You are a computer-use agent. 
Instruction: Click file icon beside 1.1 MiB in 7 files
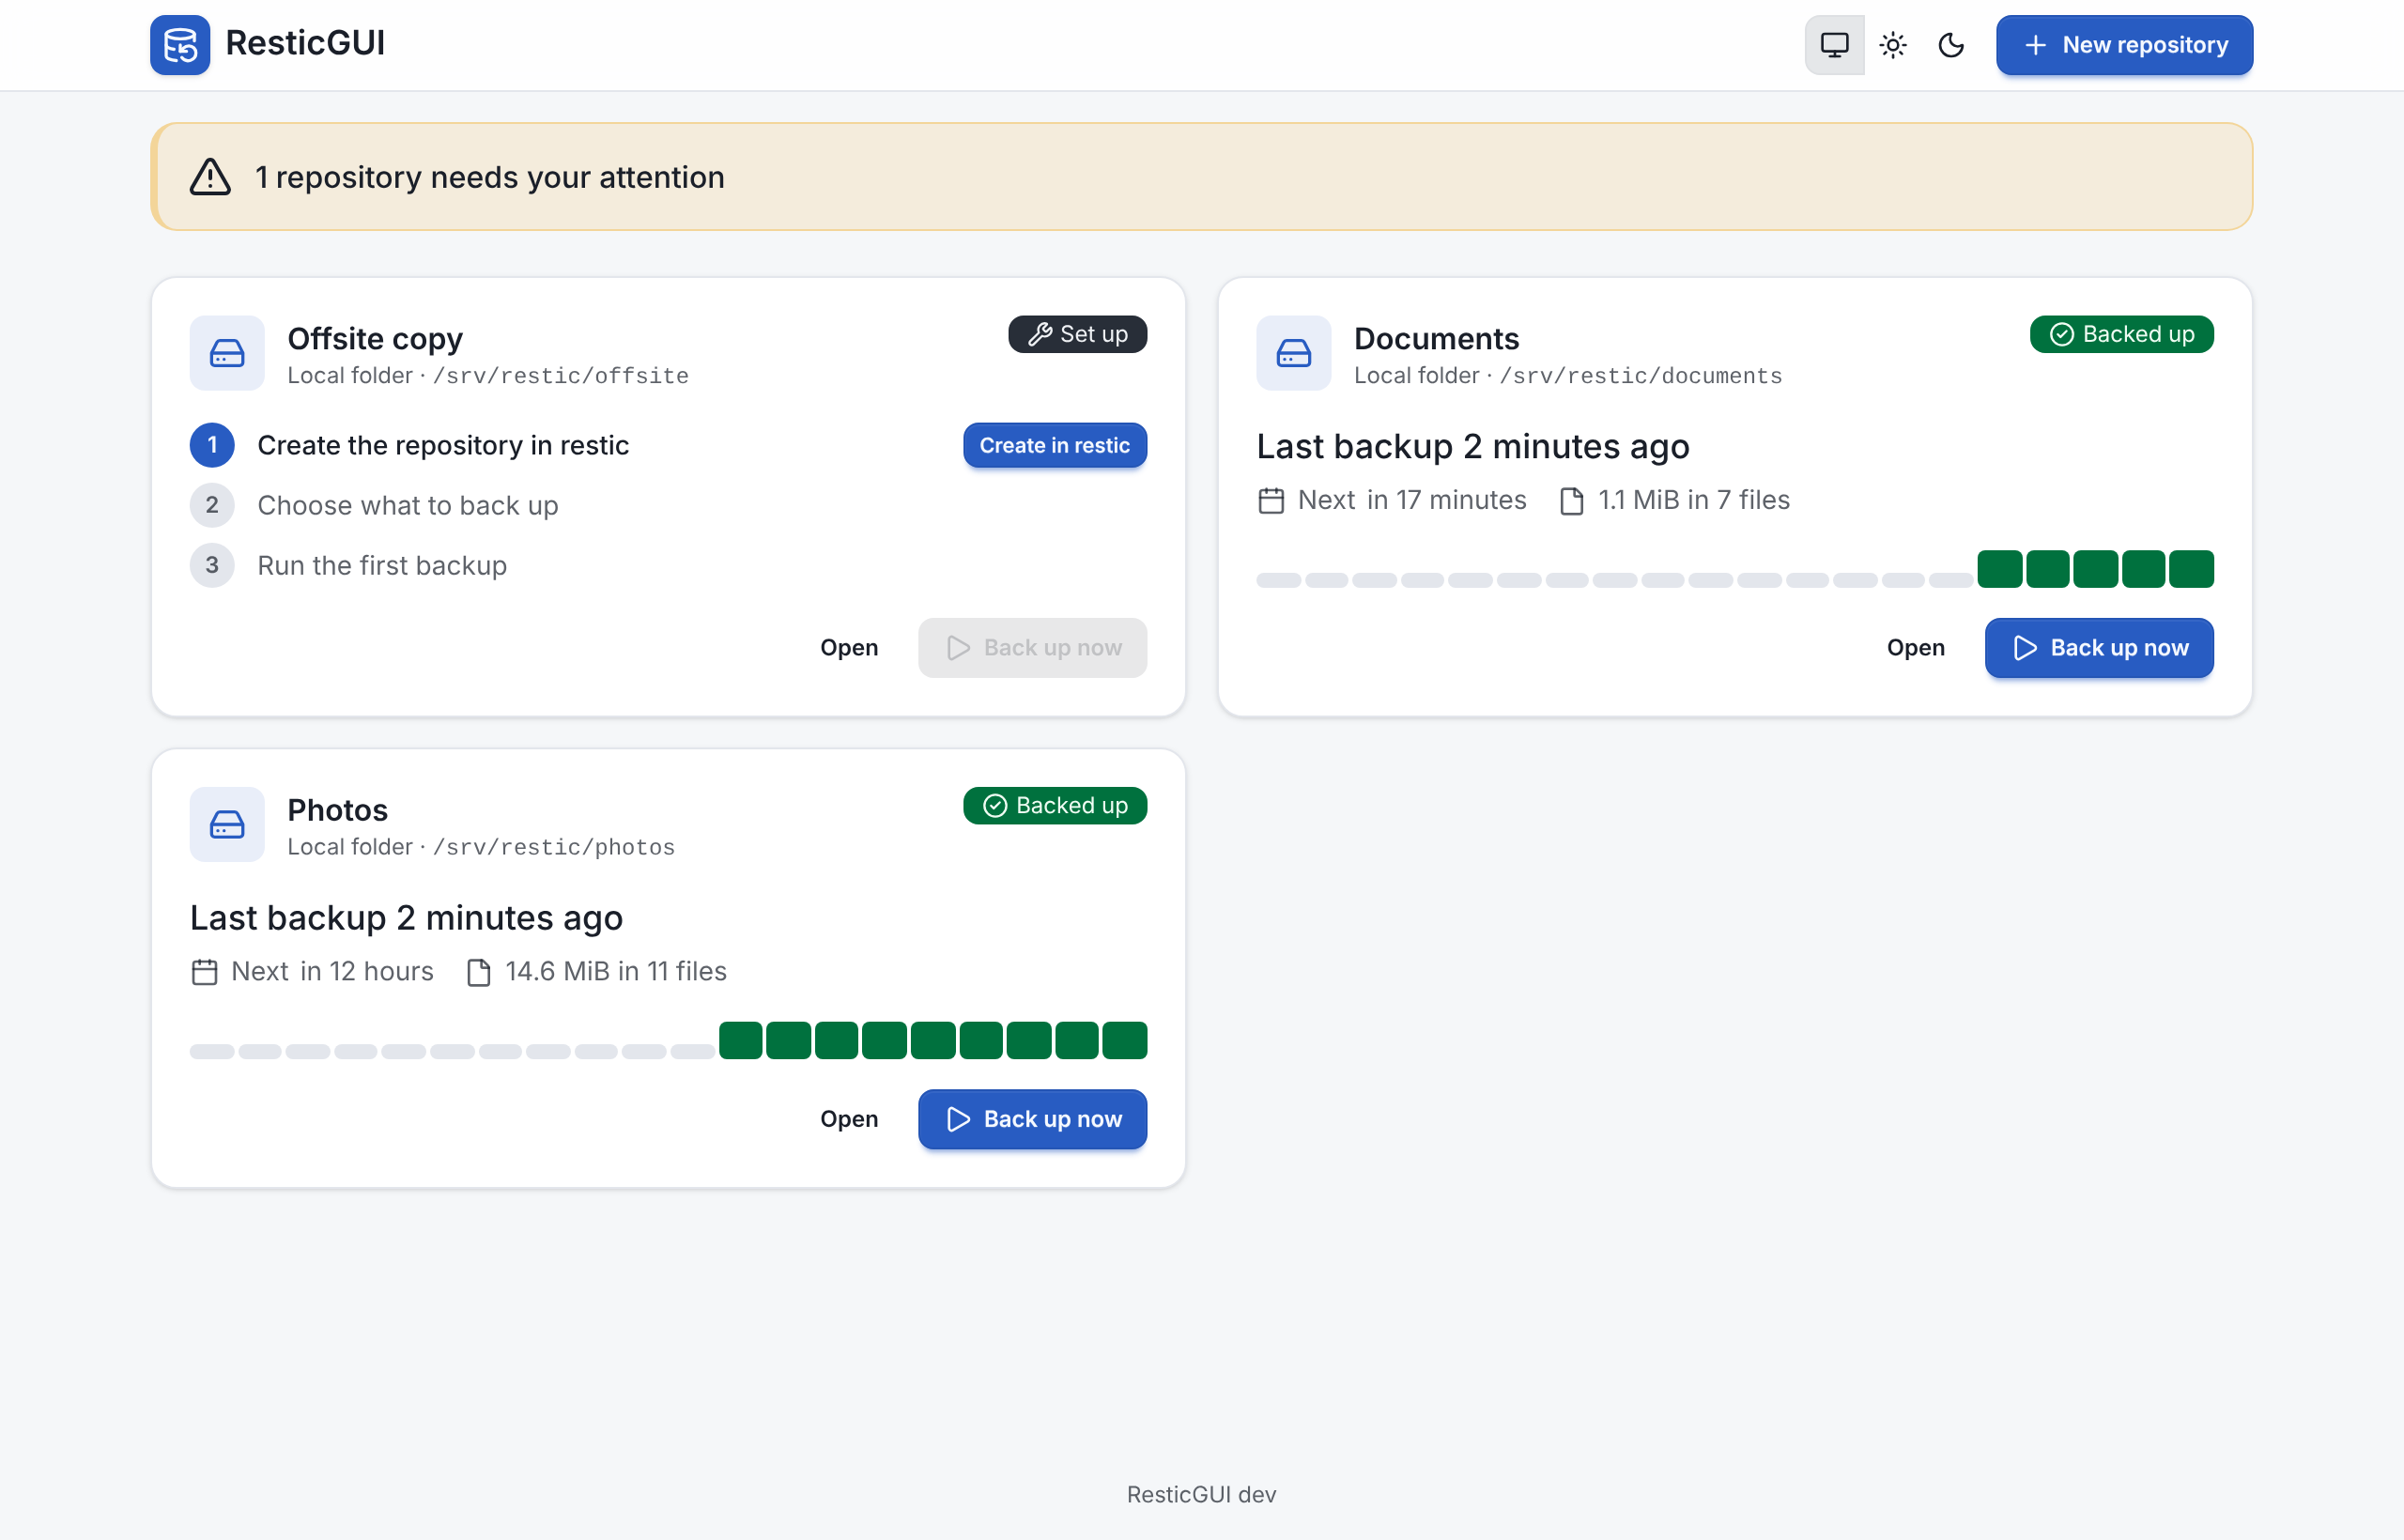[x=1571, y=500]
